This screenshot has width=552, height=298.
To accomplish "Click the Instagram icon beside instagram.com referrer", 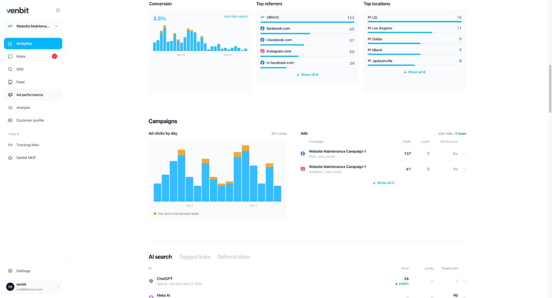I will point(262,51).
